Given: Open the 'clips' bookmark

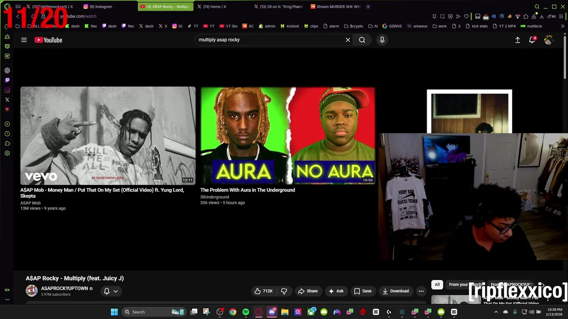Looking at the screenshot, I should [311, 26].
